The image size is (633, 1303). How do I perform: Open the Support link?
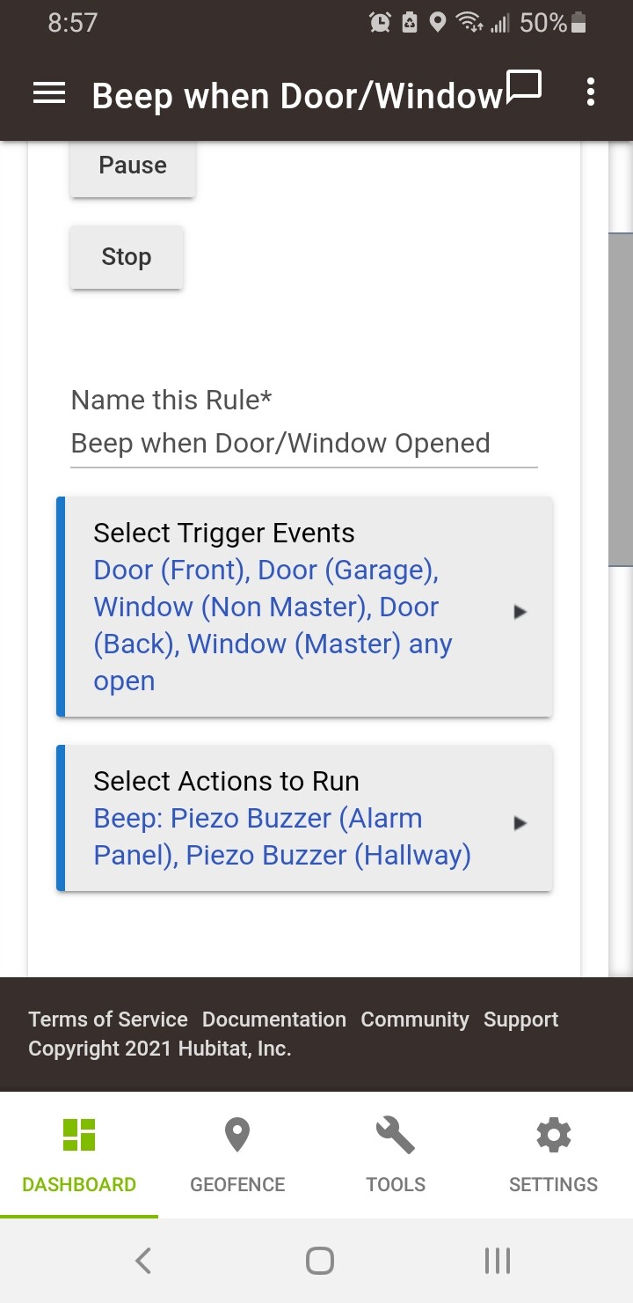pyautogui.click(x=520, y=1020)
